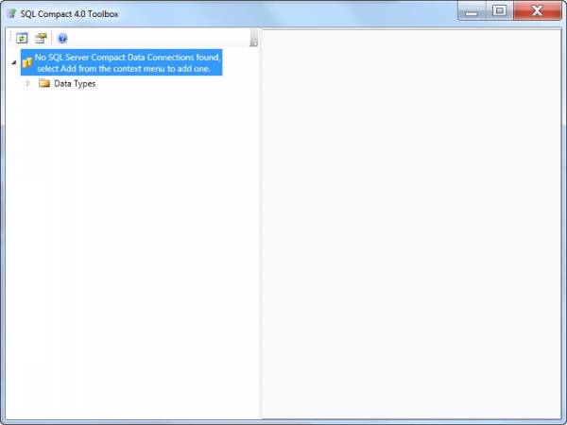Open the blue Help icon
567x425 pixels.
coord(62,38)
